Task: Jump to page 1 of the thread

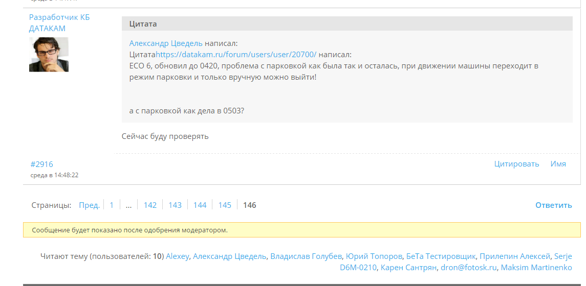Action: [x=112, y=205]
